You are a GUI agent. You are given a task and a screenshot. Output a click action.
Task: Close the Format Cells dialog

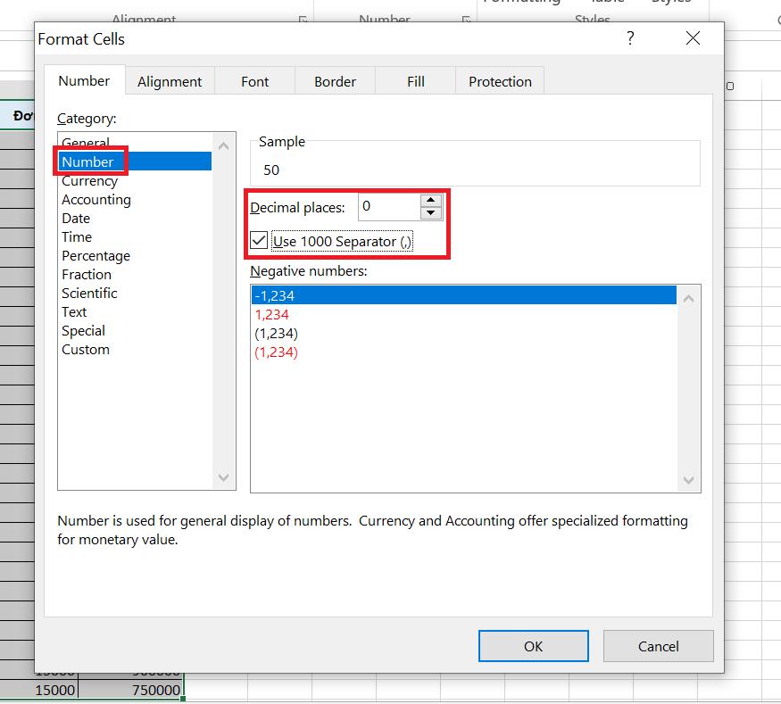point(693,37)
